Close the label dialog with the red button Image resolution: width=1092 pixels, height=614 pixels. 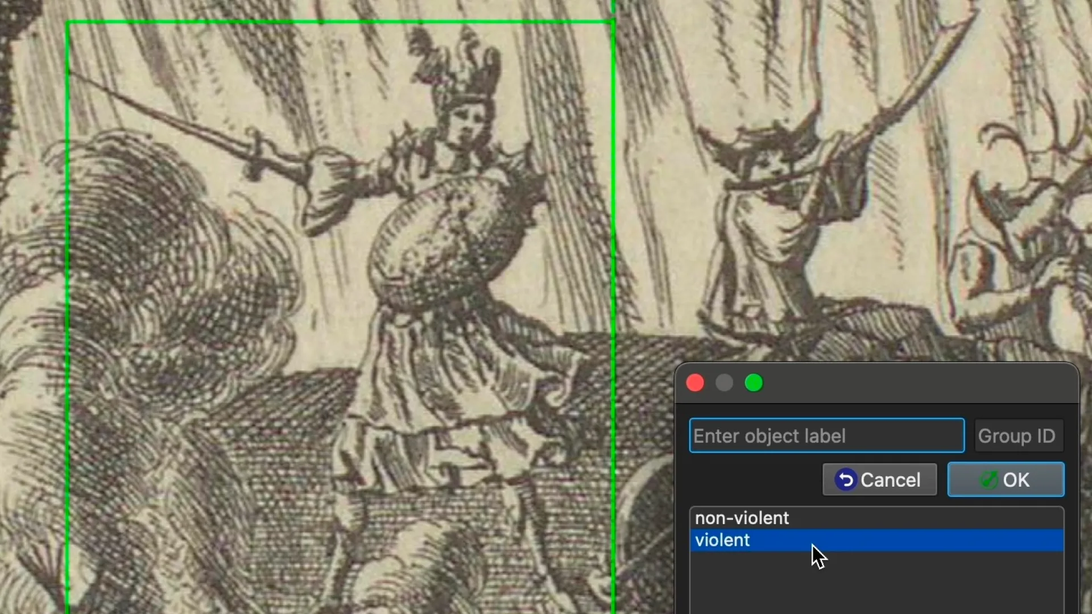click(x=695, y=383)
